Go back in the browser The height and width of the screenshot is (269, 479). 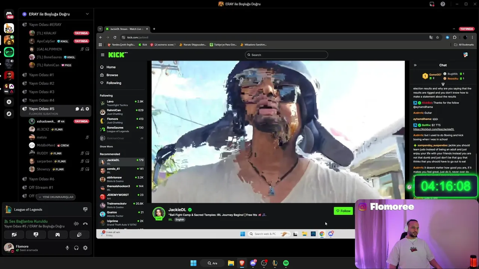[101, 37]
